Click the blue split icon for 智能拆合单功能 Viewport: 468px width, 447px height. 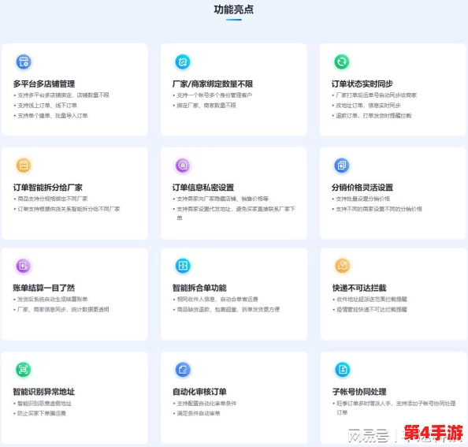[x=182, y=266]
